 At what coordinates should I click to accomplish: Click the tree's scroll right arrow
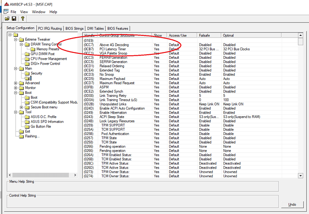(75, 175)
